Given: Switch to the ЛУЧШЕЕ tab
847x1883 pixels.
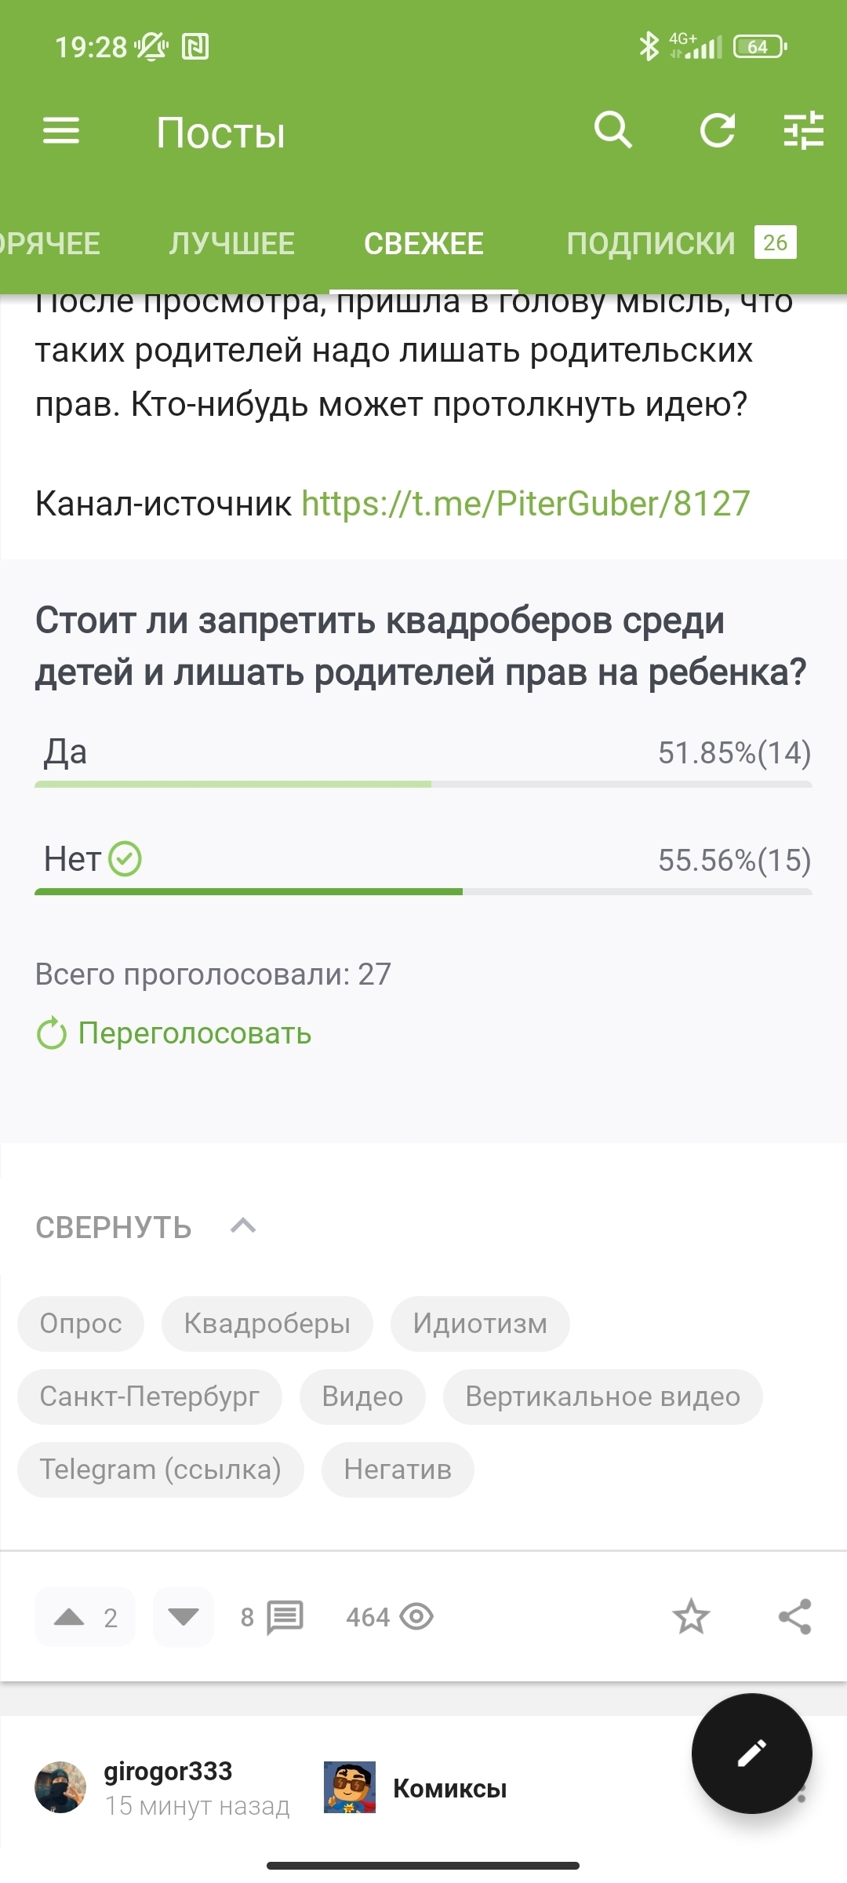Looking at the screenshot, I should [x=231, y=243].
